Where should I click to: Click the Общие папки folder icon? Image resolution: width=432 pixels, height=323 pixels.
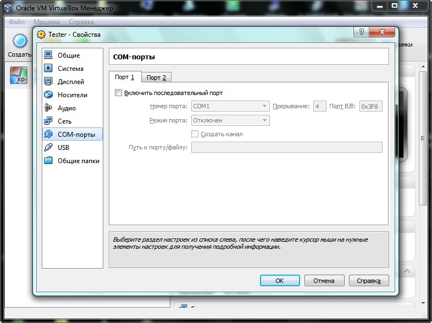48,160
